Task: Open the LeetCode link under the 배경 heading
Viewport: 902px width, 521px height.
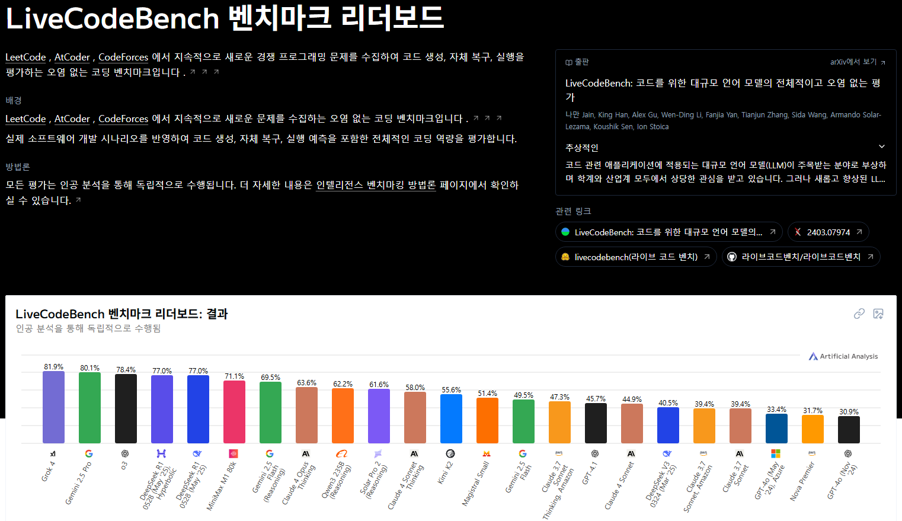Action: (25, 119)
